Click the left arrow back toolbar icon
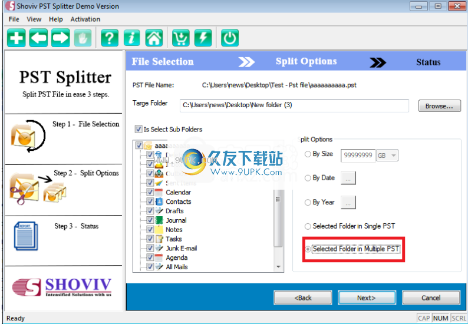This screenshot has height=324, width=468. pyautogui.click(x=38, y=38)
